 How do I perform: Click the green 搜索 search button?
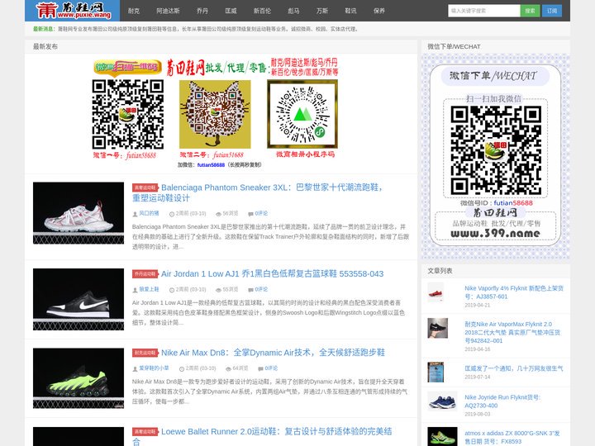(x=530, y=11)
